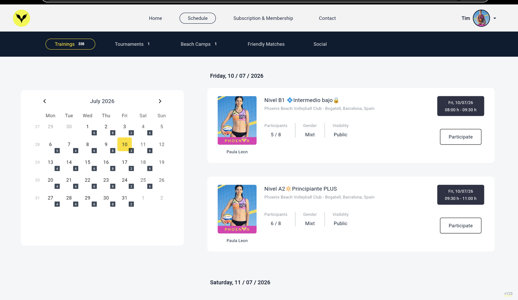Click the Phoenix bird logo icon
The width and height of the screenshot is (518, 300).
tap(21, 18)
